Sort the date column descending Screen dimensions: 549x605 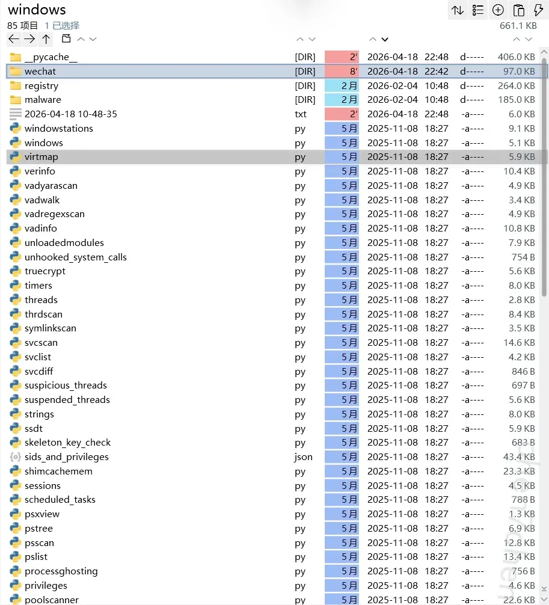pos(385,40)
